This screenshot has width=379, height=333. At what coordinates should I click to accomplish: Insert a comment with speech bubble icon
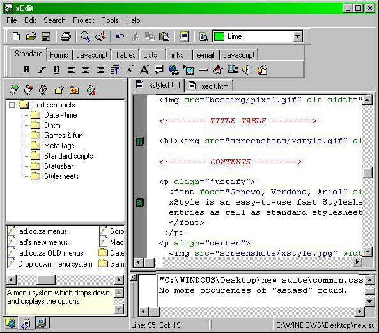[x=159, y=70]
